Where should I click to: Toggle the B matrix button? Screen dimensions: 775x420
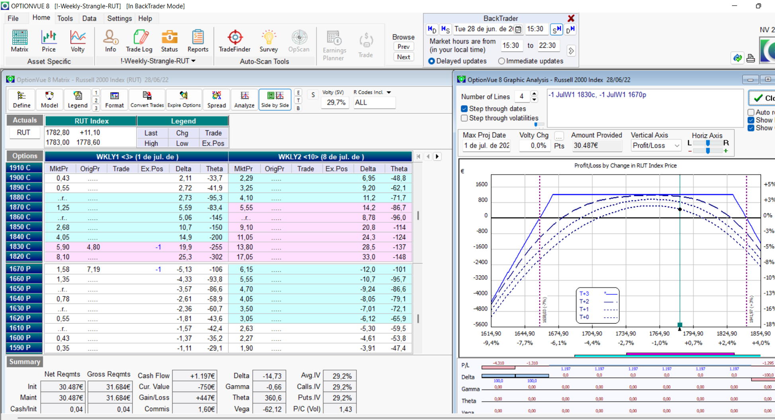coord(298,108)
